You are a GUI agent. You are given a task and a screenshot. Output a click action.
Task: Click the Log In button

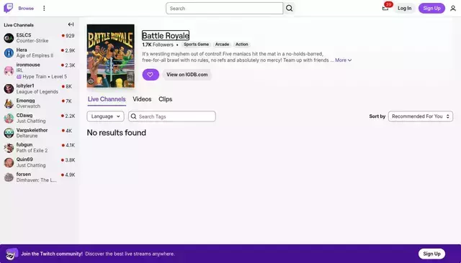[405, 8]
